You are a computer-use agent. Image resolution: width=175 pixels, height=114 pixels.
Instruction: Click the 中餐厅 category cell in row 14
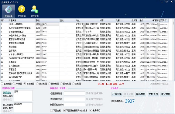(x=123, y=73)
